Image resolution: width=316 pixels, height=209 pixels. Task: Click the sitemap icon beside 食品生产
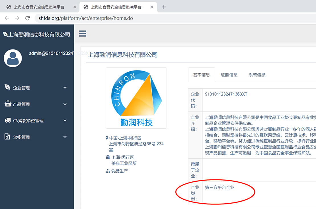click(108, 171)
